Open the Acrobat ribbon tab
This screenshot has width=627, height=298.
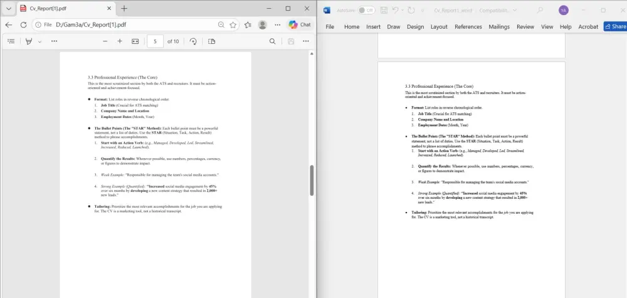point(588,27)
